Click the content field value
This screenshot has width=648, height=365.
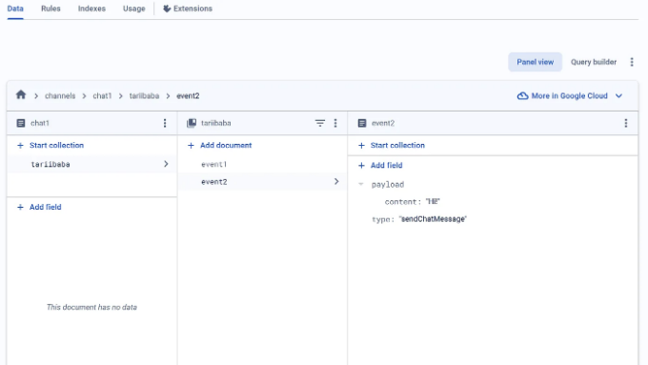[x=433, y=202]
